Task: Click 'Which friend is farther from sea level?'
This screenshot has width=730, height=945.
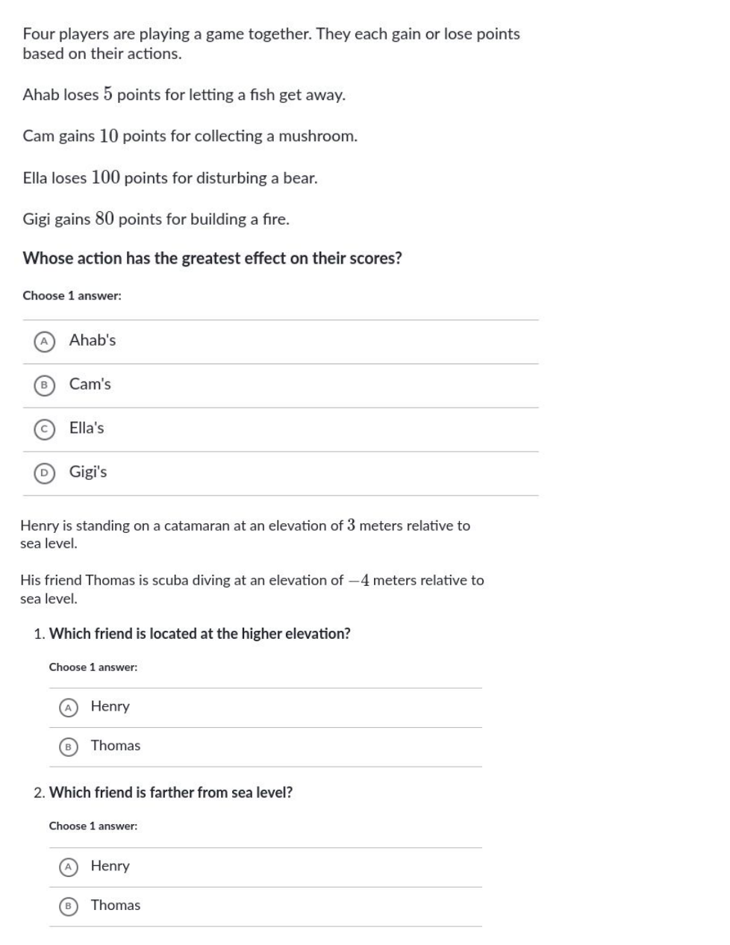Action: click(171, 793)
